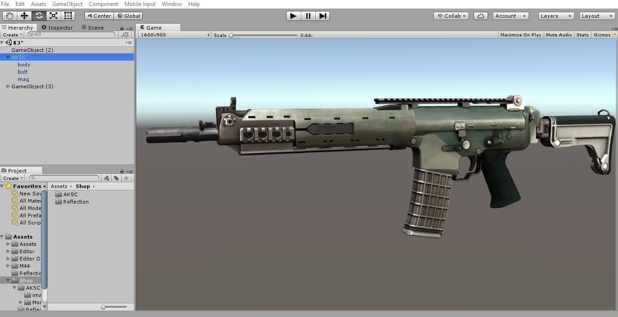Open the Help menu
This screenshot has width=618, height=317.
194,4
